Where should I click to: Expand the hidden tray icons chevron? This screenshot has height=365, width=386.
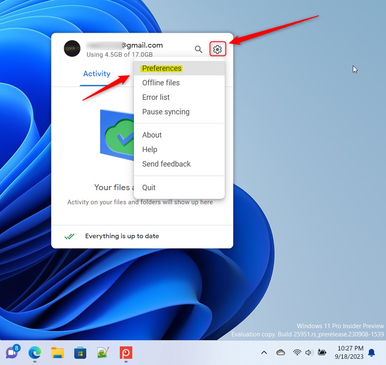(264, 353)
